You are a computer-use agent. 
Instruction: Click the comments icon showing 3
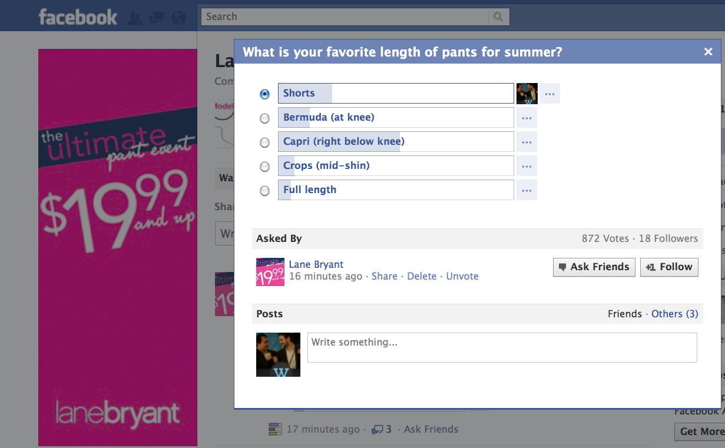point(381,429)
